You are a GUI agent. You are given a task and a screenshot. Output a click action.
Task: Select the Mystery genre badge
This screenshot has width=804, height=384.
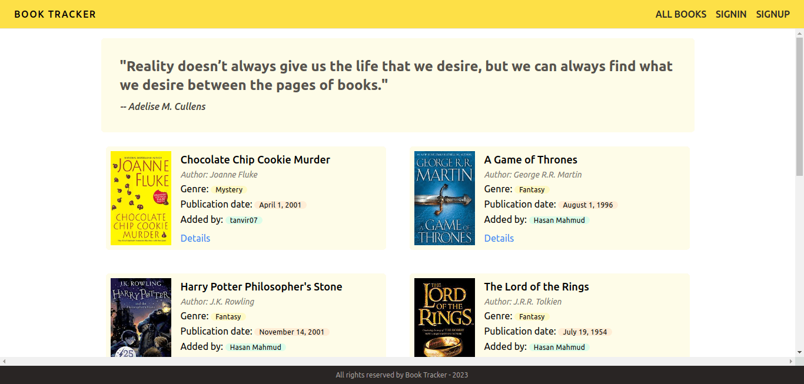click(x=229, y=189)
